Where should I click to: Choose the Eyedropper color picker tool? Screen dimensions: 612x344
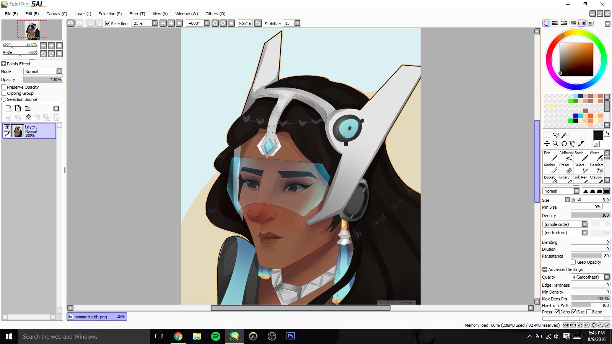581,144
